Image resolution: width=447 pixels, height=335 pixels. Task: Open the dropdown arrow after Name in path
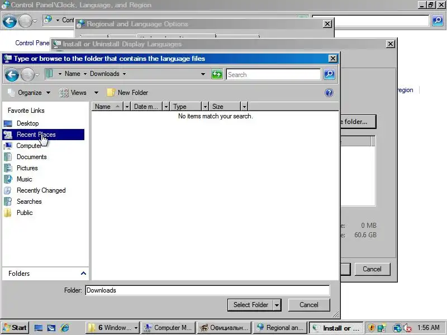point(85,74)
